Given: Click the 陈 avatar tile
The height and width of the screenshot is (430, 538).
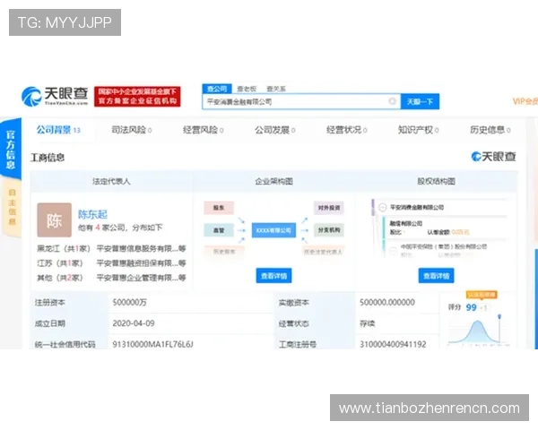Looking at the screenshot, I should [x=54, y=219].
